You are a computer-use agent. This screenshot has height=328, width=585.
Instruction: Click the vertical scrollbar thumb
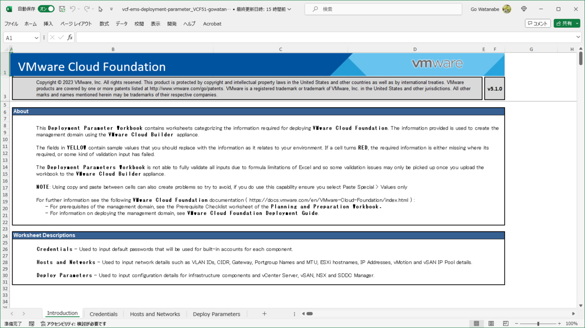pyautogui.click(x=581, y=58)
